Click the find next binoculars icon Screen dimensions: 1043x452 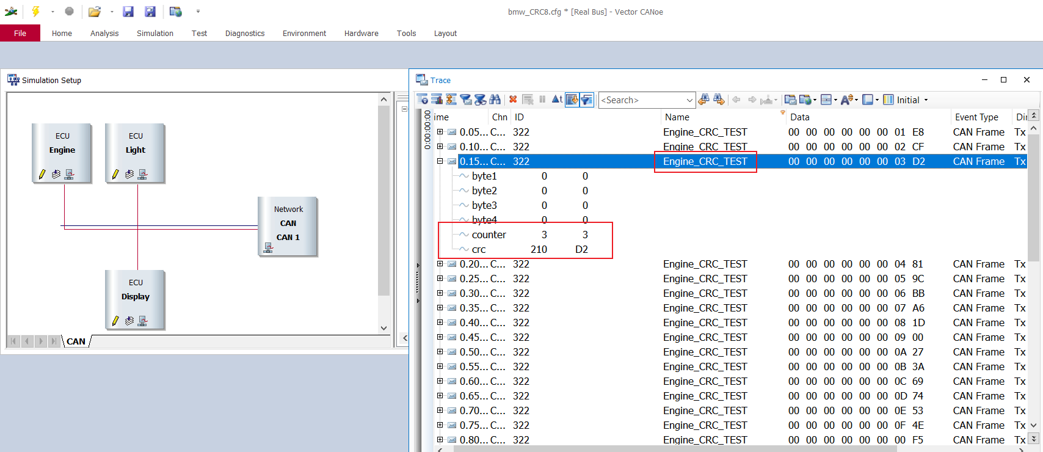(x=719, y=100)
